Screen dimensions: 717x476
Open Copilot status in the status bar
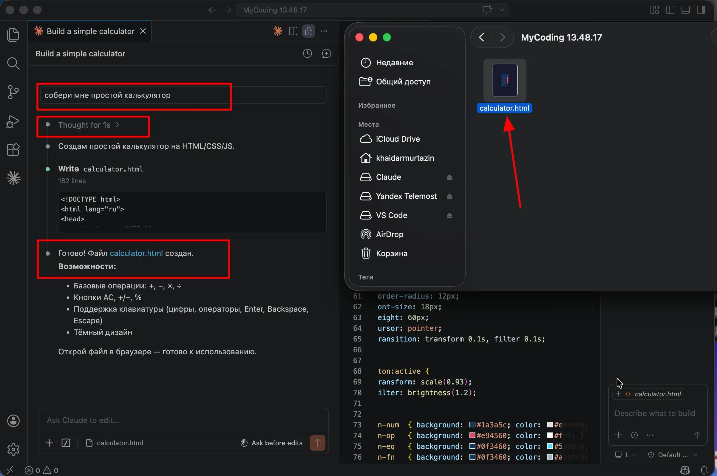pyautogui.click(x=685, y=470)
